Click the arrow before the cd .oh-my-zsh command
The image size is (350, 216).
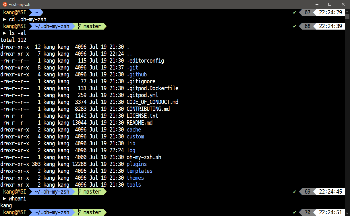(x=5, y=19)
